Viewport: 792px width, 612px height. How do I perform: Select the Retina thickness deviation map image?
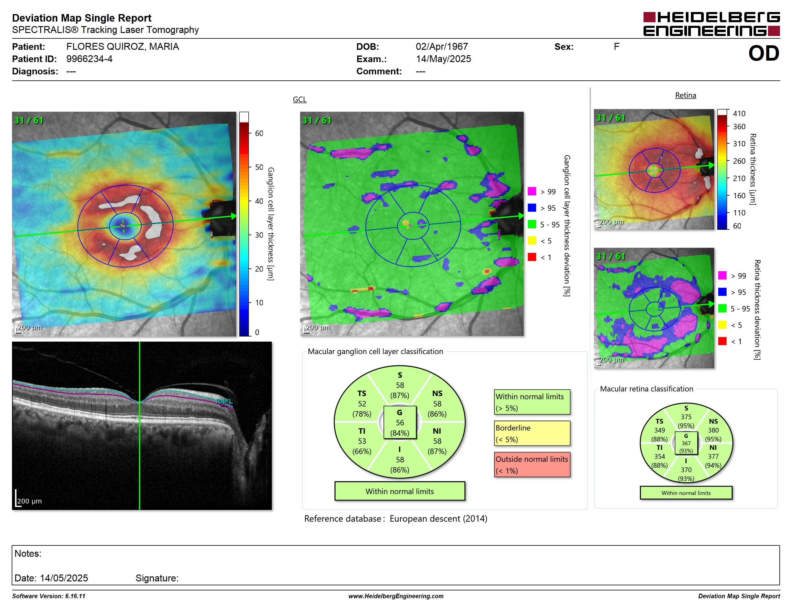pyautogui.click(x=654, y=308)
